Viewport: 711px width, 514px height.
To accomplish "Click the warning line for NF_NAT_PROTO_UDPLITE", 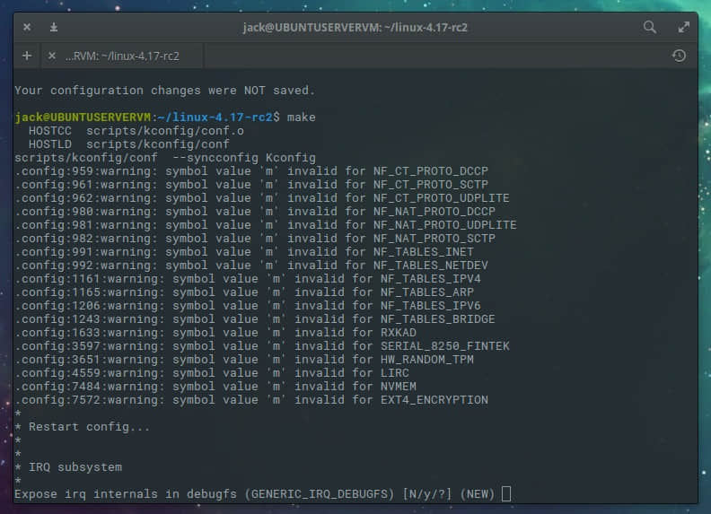I will coord(266,225).
